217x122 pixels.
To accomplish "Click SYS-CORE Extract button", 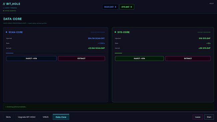I will pos(188,58).
